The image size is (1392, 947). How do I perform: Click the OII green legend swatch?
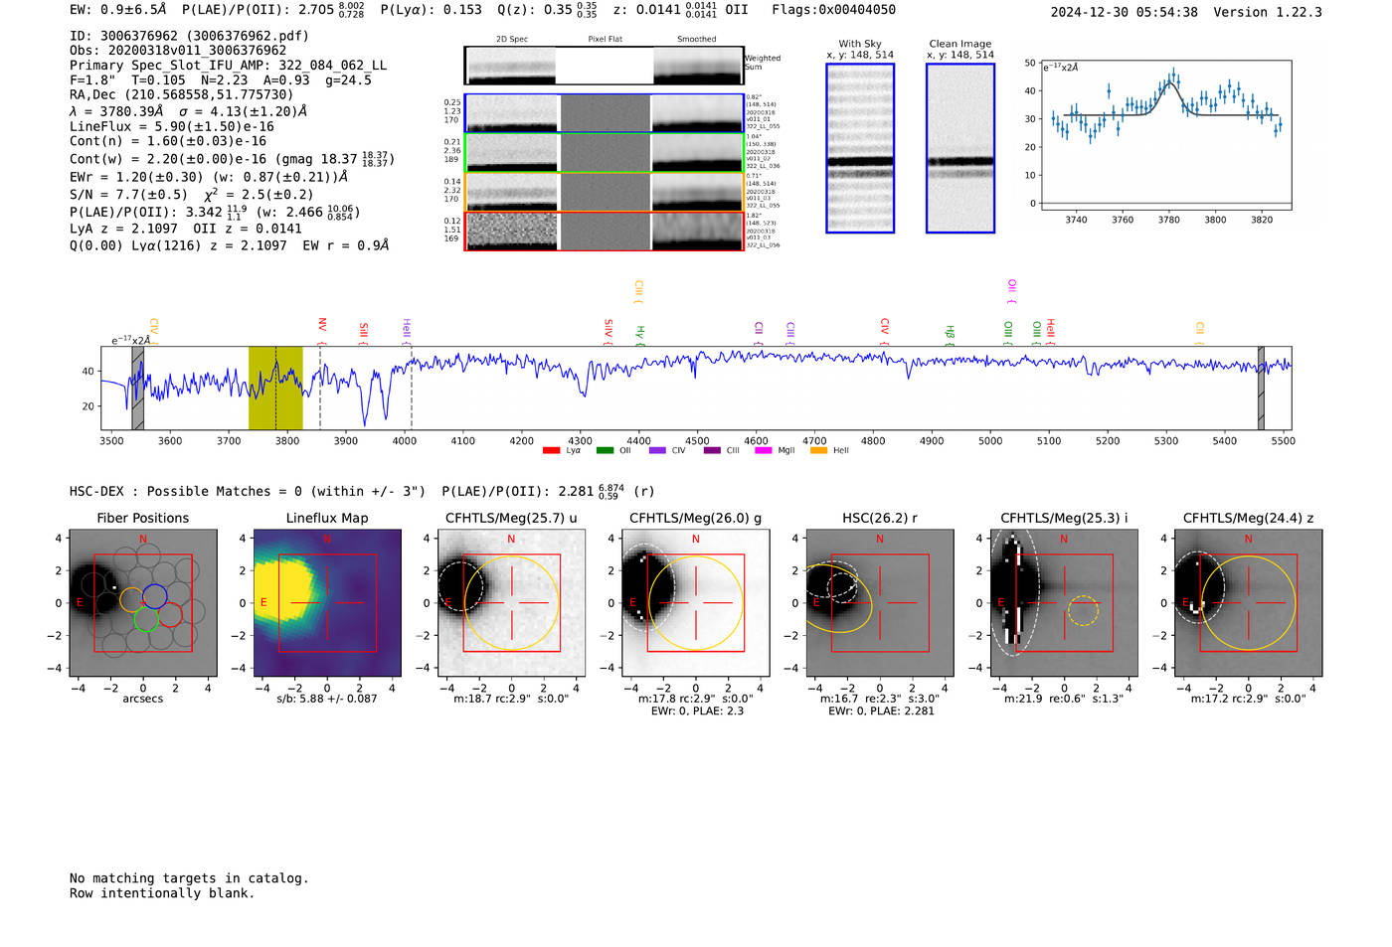pos(605,450)
